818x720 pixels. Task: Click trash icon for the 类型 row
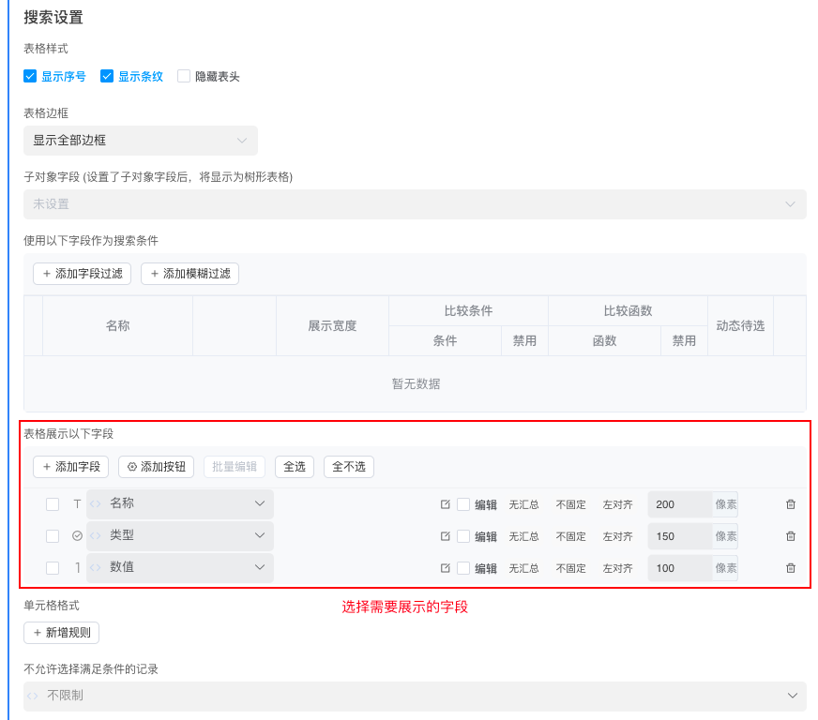790,536
